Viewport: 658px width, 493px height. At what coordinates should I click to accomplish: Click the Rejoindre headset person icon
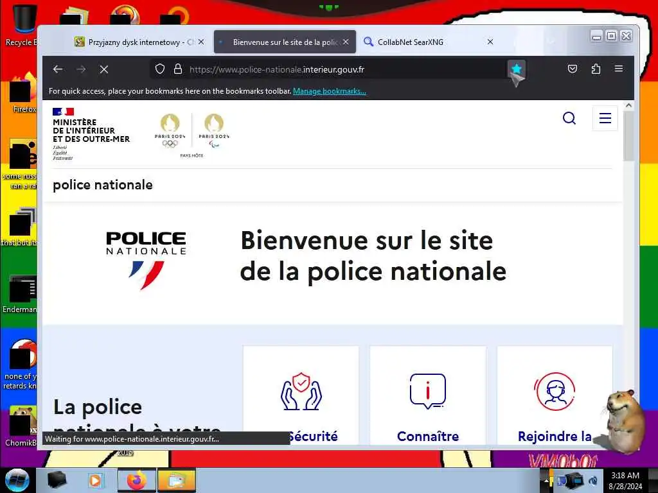[x=555, y=392]
